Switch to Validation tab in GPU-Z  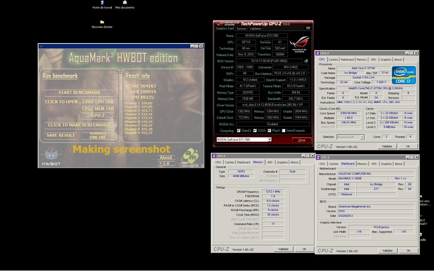(255, 29)
